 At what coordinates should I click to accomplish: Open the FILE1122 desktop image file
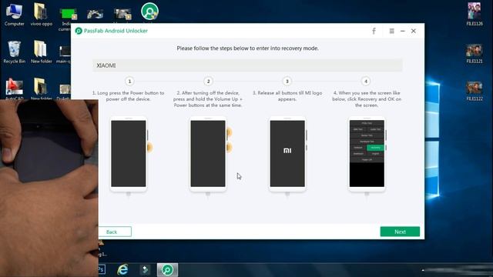(x=475, y=92)
